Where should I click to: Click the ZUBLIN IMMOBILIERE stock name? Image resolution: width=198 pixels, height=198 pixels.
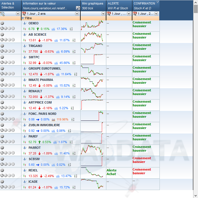[x=44, y=125]
